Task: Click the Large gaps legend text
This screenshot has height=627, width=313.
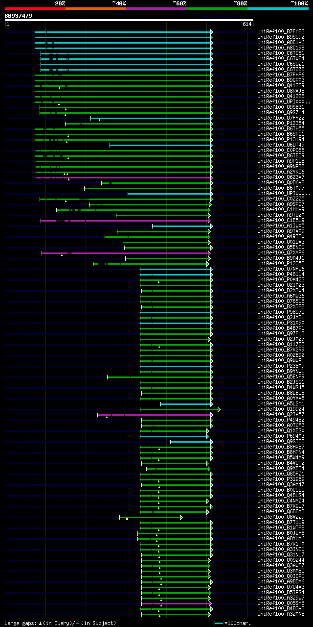Action: point(60,623)
